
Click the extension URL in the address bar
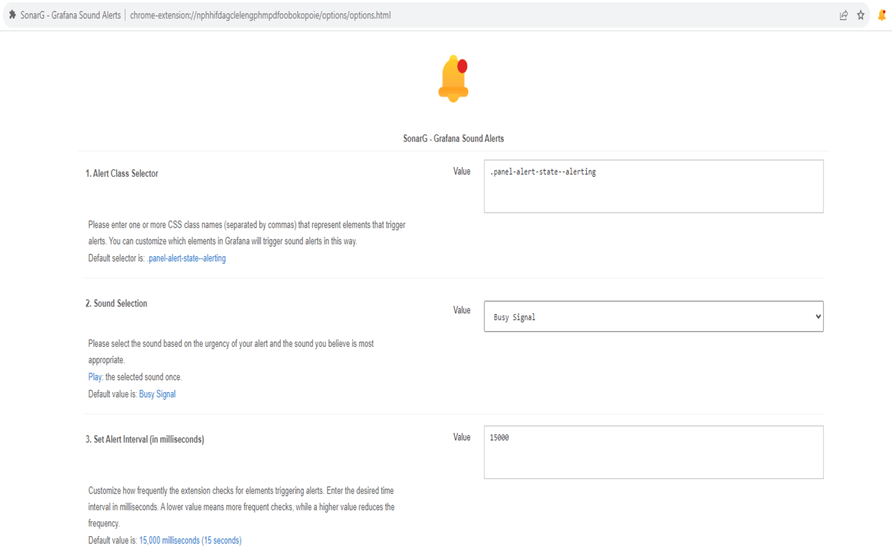pyautogui.click(x=260, y=15)
